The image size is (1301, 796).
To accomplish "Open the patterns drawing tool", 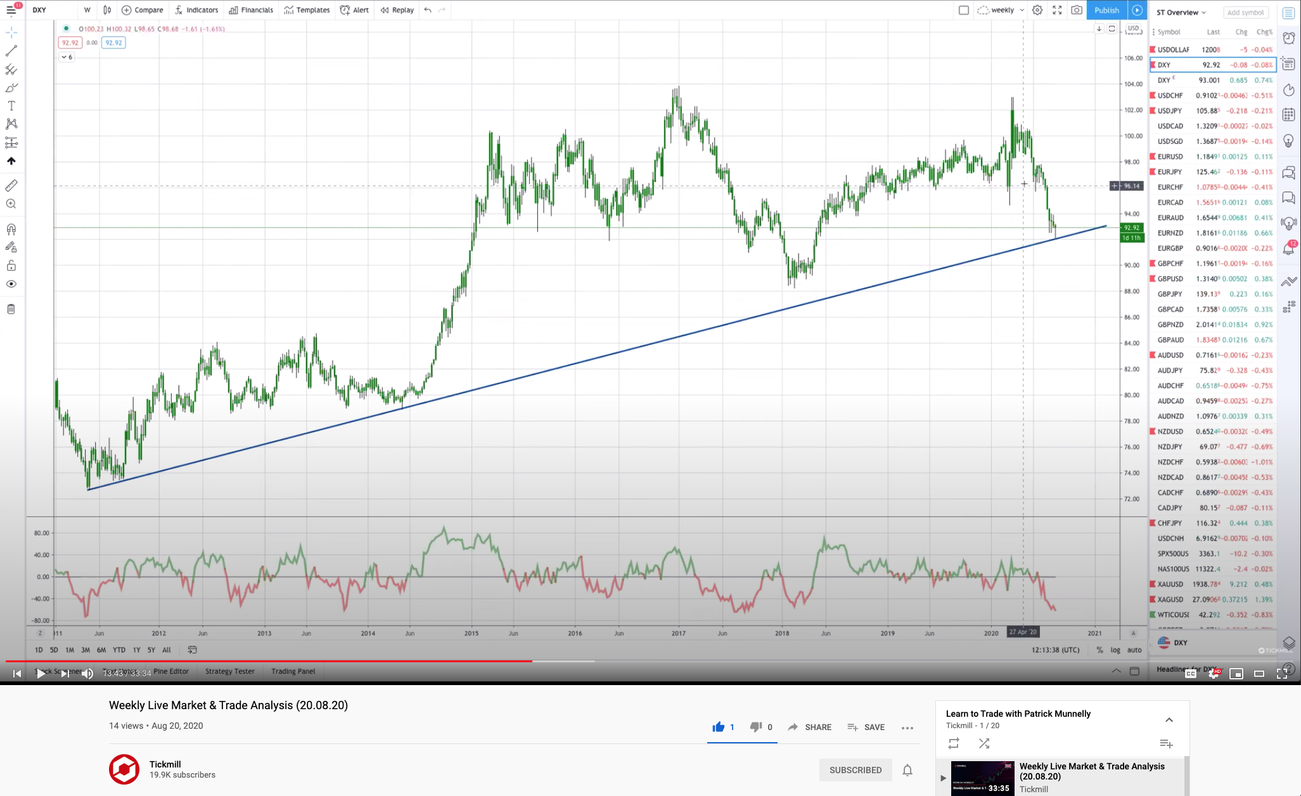I will click(11, 124).
